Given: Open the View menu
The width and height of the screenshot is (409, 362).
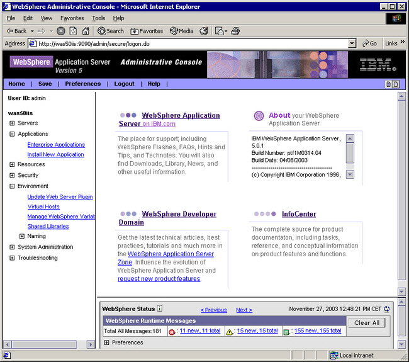Looking at the screenshot, I should [x=47, y=18].
